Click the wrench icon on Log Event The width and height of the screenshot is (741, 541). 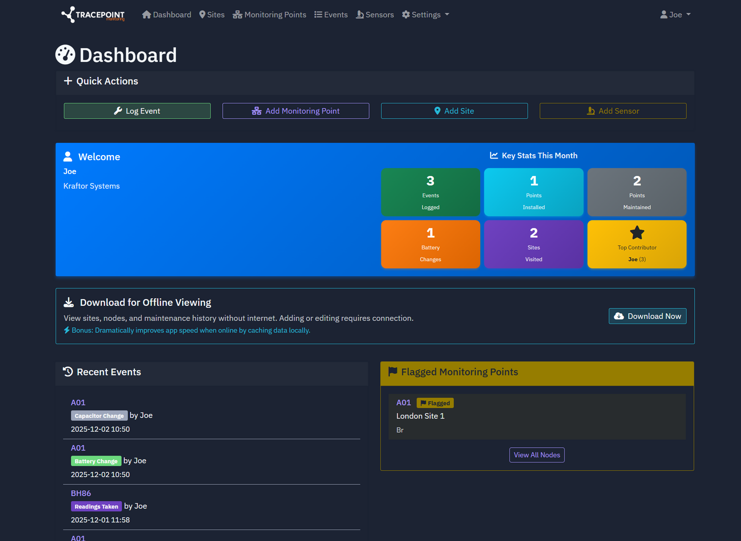119,111
